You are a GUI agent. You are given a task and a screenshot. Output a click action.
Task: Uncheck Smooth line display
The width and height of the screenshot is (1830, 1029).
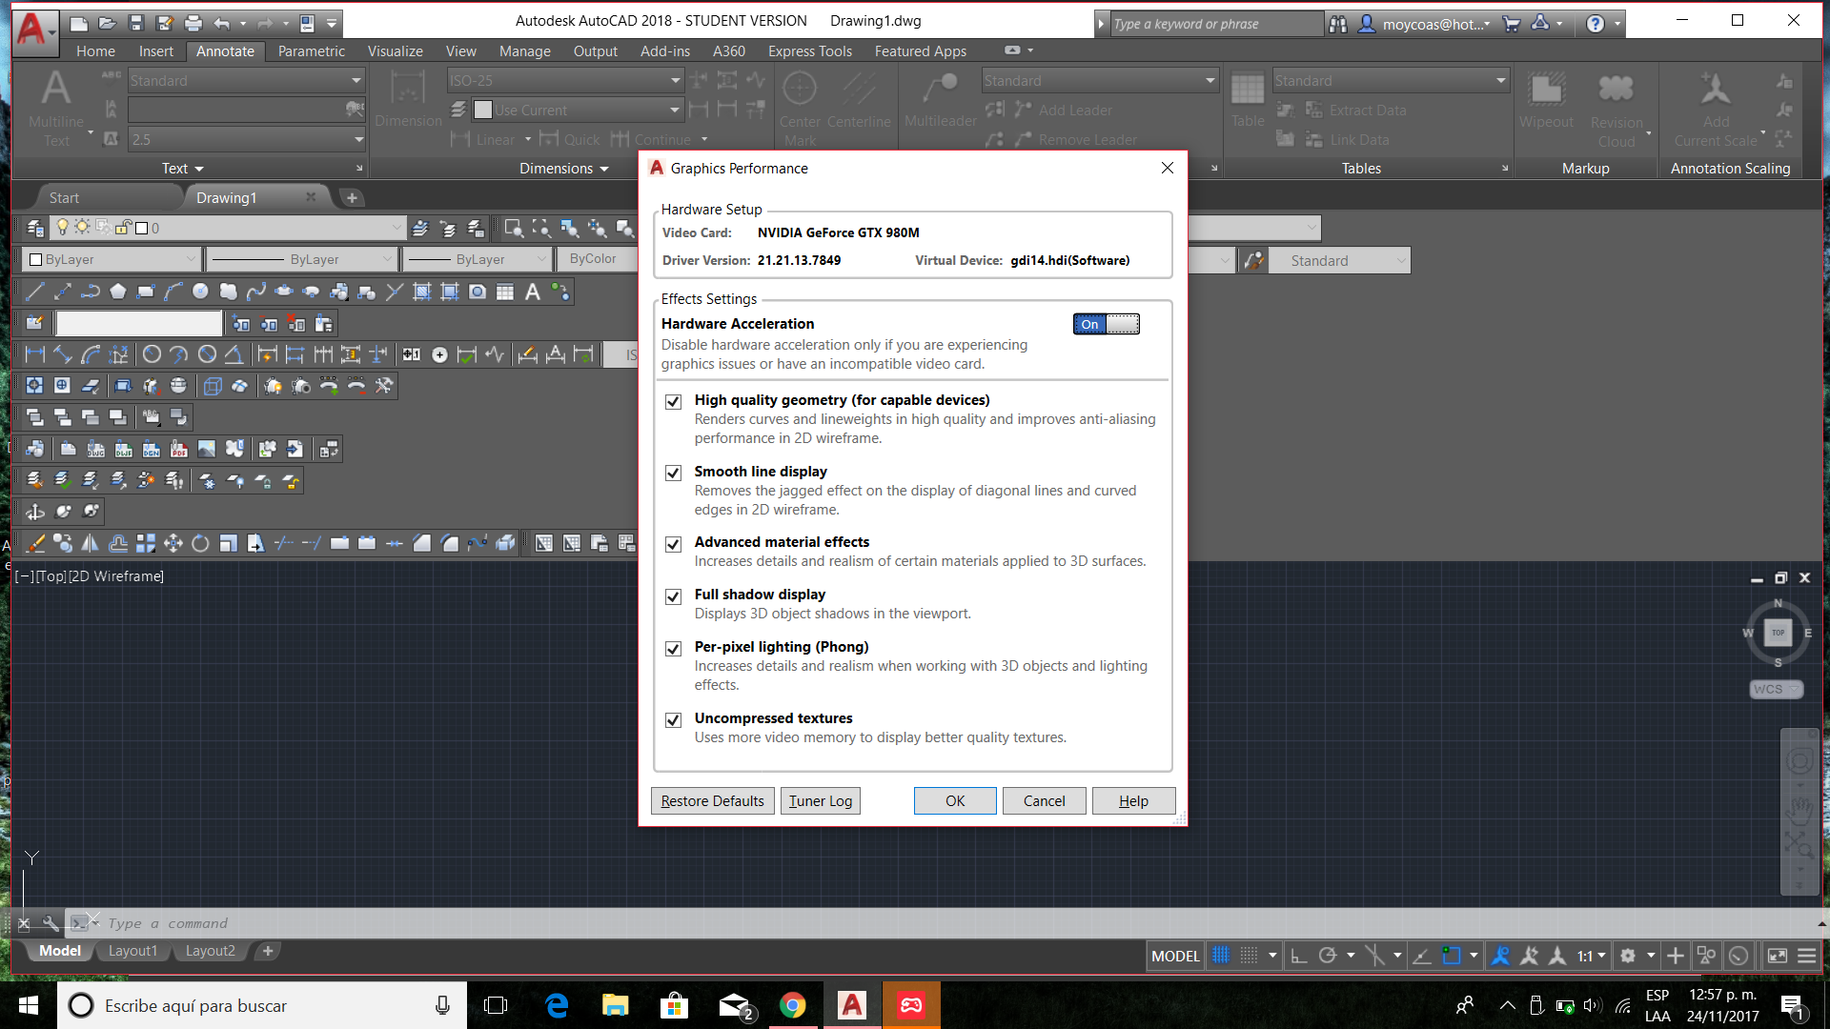pos(674,473)
